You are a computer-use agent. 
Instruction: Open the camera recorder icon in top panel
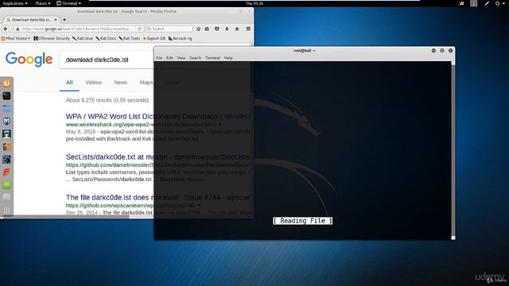(x=461, y=3)
